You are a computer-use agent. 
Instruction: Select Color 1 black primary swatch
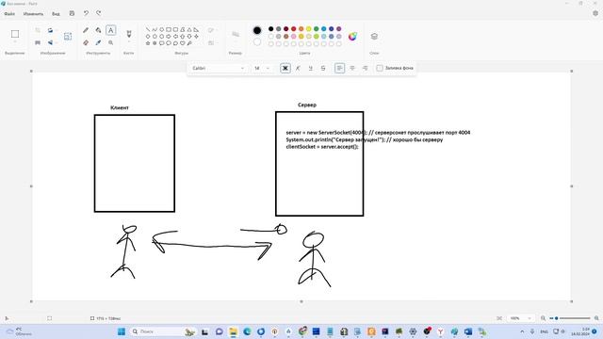point(257,30)
